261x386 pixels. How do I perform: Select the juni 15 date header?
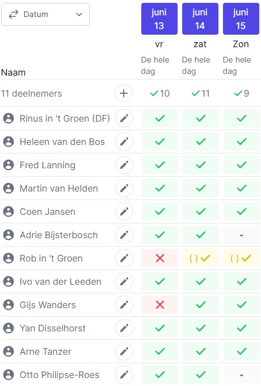241,19
